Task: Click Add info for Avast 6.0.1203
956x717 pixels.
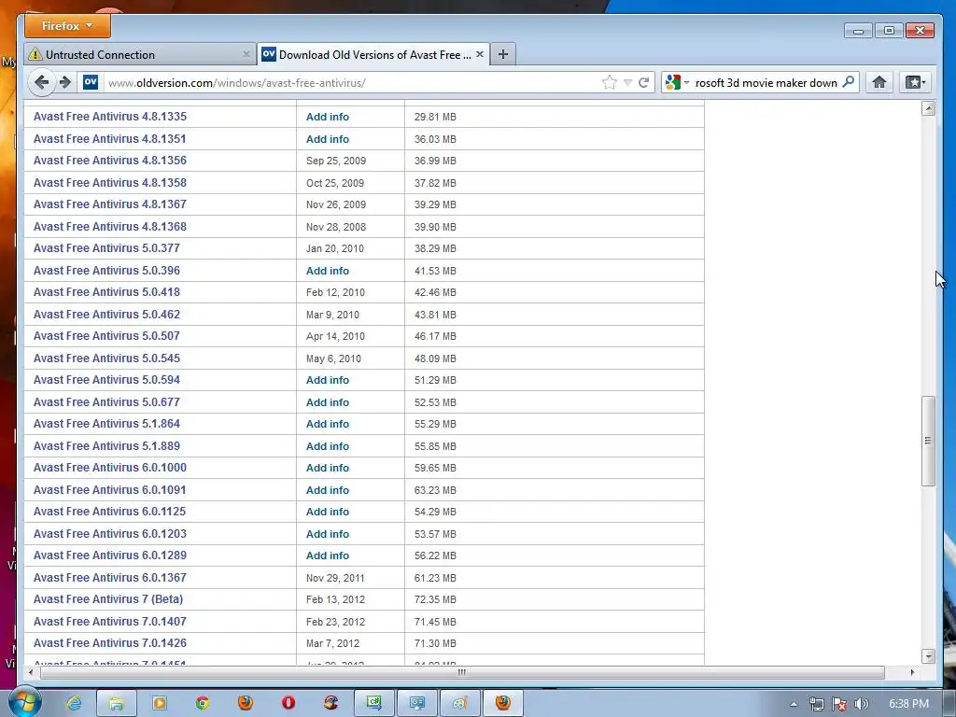Action: coord(328,534)
